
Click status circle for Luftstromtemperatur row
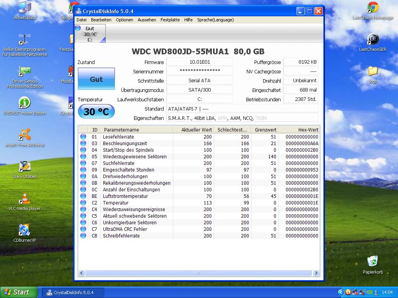click(83, 196)
